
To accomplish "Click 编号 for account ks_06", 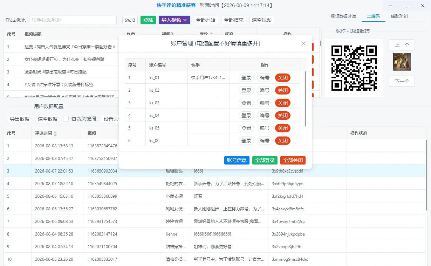I will coord(265,141).
